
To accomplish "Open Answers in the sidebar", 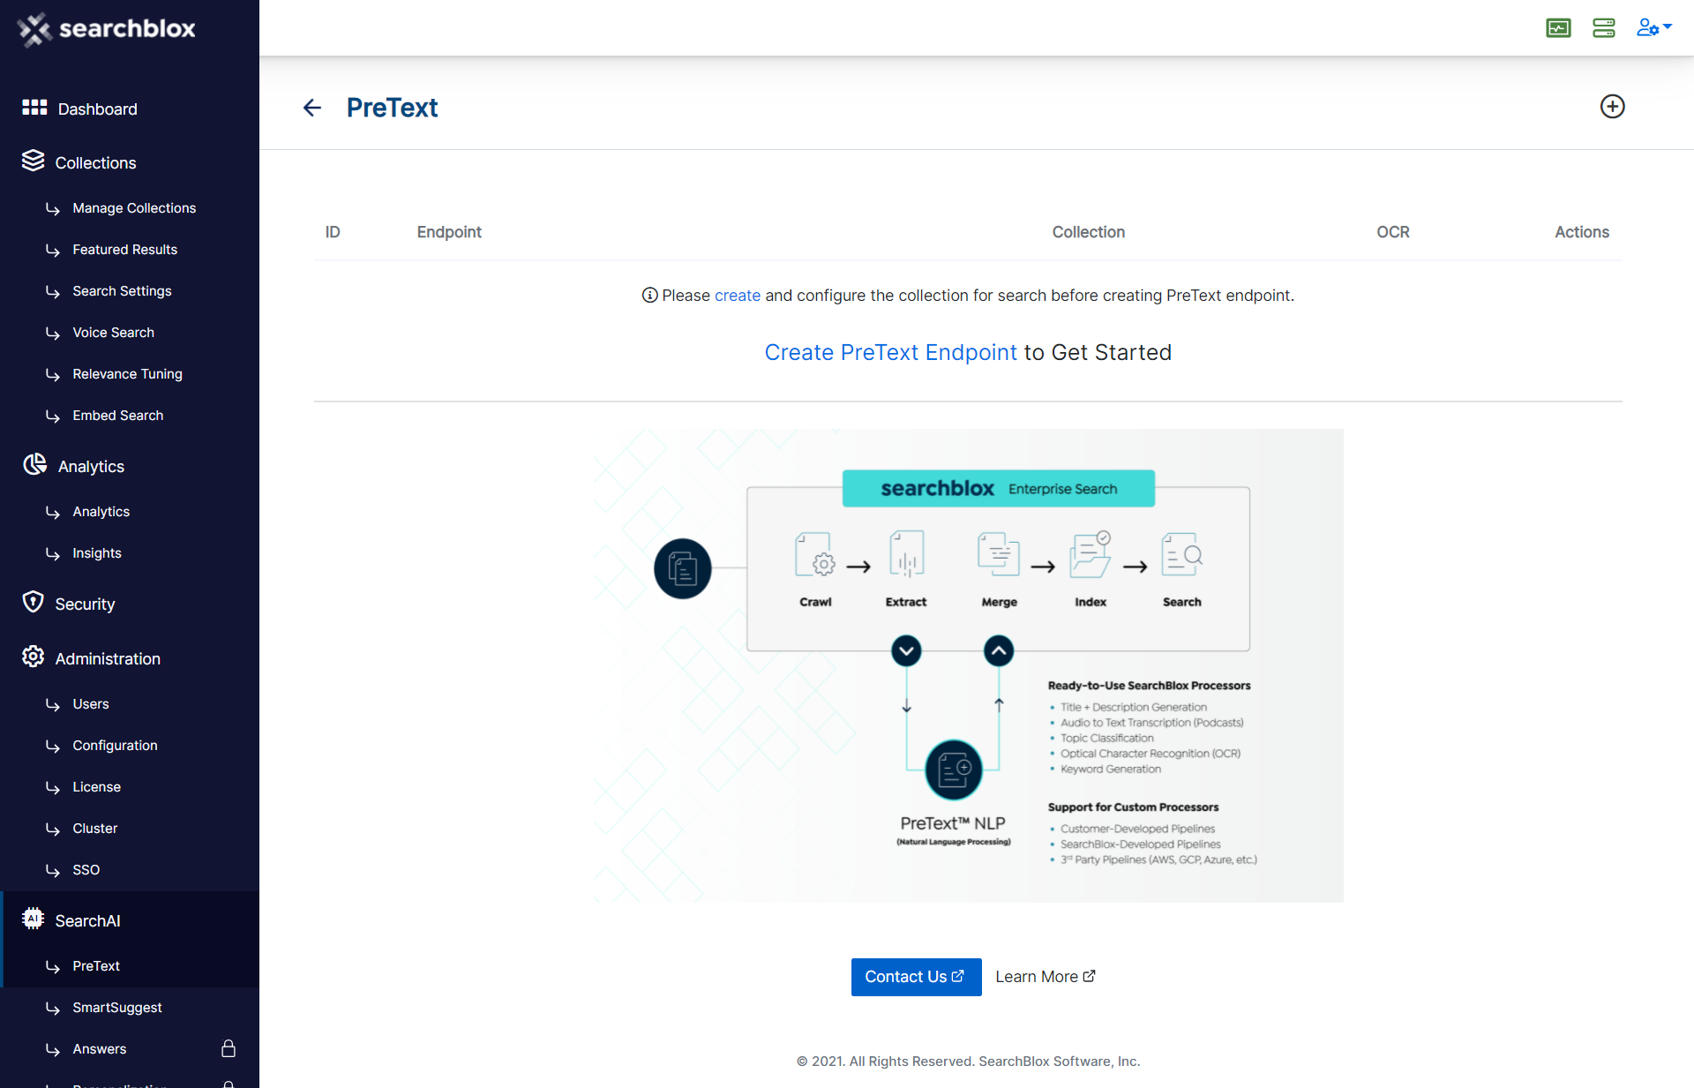I will coord(99,1049).
